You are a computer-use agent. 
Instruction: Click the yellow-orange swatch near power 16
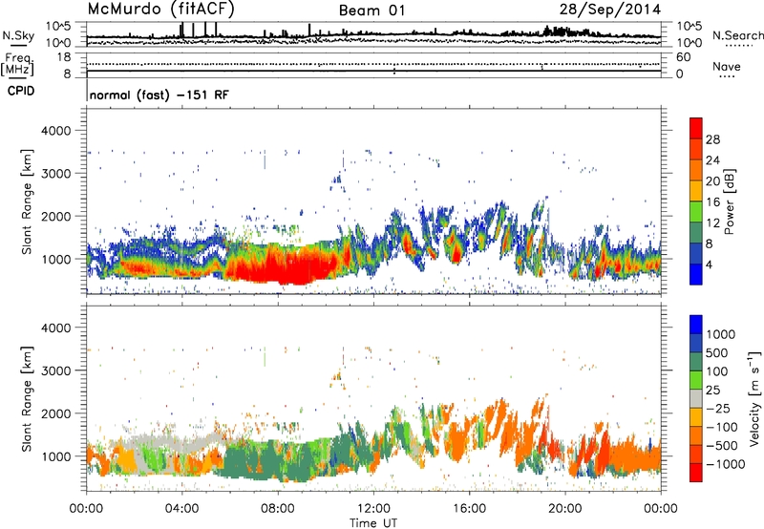click(x=696, y=190)
